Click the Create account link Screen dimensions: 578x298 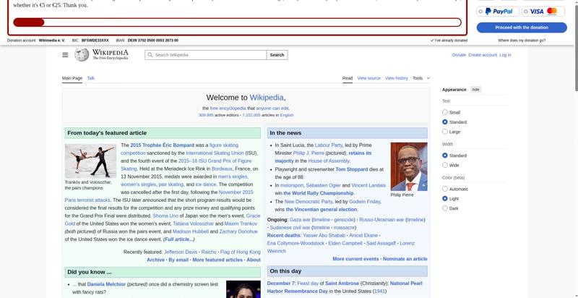pos(483,55)
